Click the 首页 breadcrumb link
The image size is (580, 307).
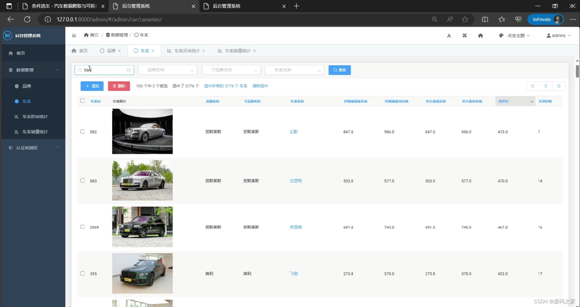91,35
